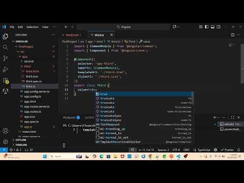Screen dimensions: 244x183
Task: Close the third.ts editor tab
Action: coord(111,35)
